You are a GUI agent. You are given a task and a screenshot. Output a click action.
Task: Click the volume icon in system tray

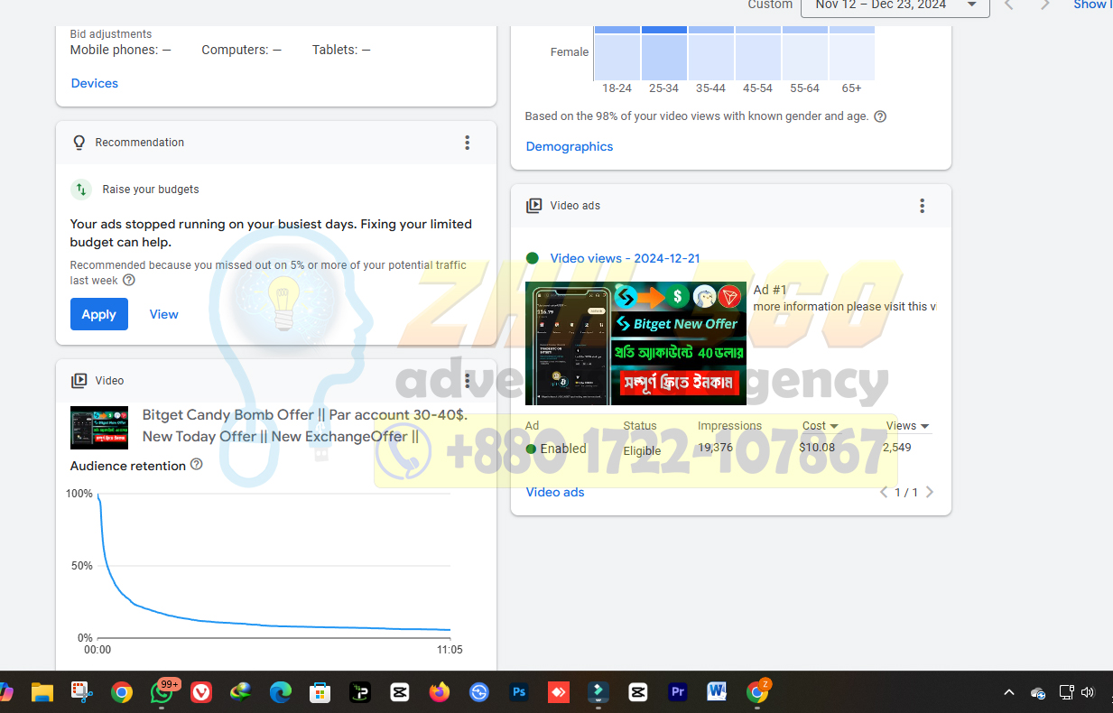[x=1088, y=692]
